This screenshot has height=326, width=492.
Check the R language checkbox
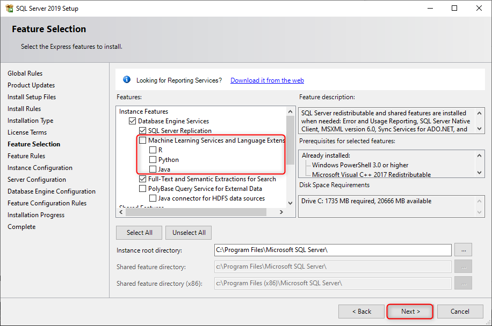tap(153, 150)
